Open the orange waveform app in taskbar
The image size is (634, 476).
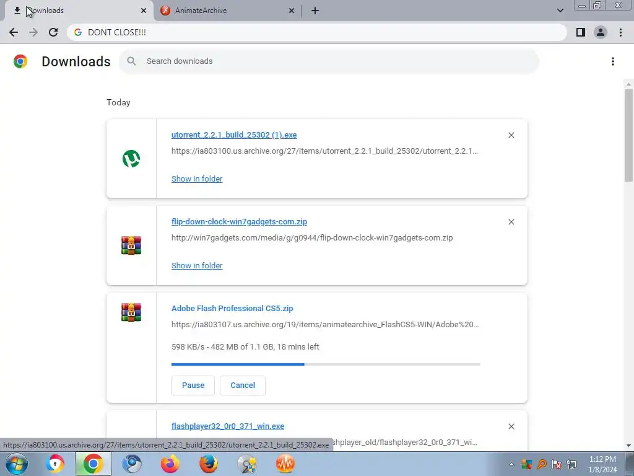point(285,464)
